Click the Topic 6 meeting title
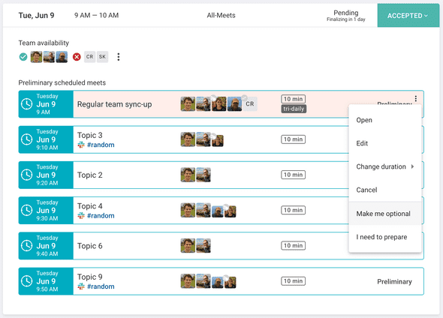The height and width of the screenshot is (318, 443). coord(90,246)
